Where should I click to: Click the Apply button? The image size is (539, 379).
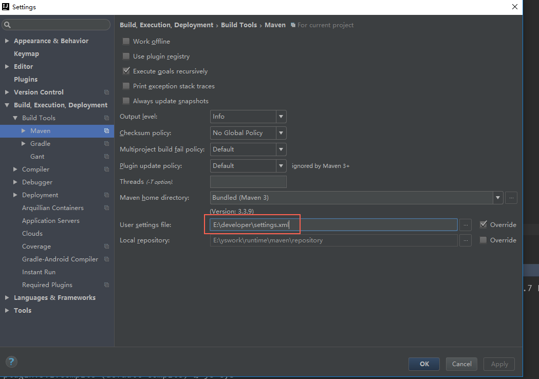[499, 364]
